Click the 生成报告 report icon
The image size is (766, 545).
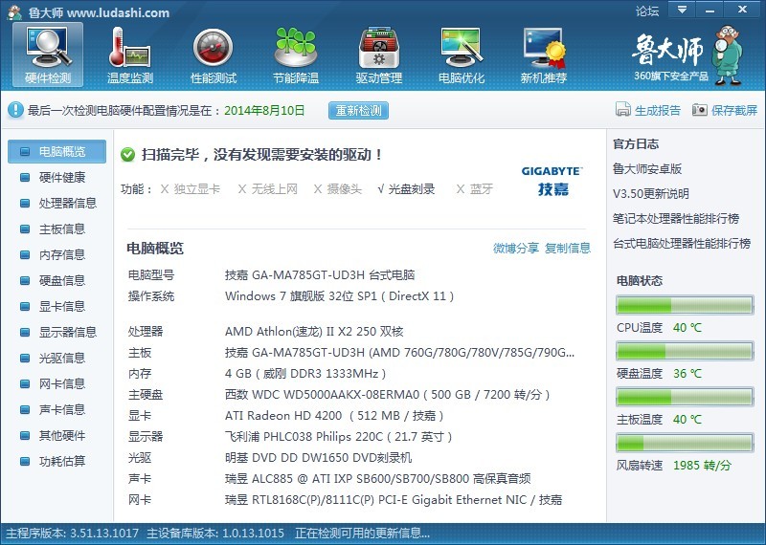[x=623, y=109]
